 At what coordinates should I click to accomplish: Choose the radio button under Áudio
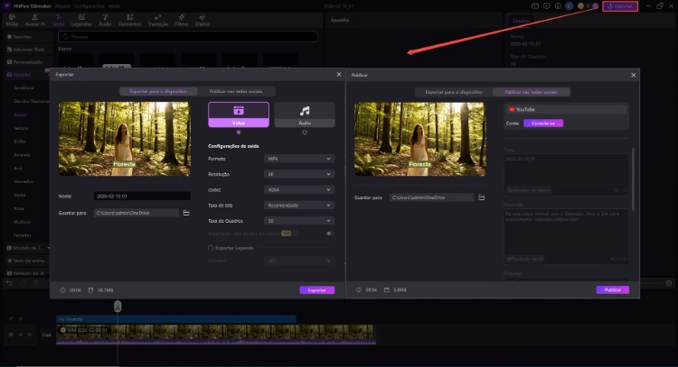click(305, 132)
